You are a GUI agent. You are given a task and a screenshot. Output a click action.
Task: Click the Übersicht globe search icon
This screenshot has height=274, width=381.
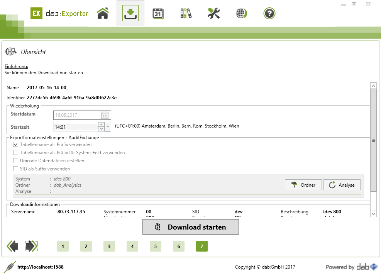(x=11, y=51)
